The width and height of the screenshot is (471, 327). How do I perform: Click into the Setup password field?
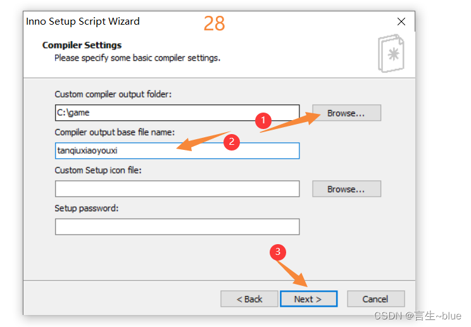pyautogui.click(x=177, y=226)
